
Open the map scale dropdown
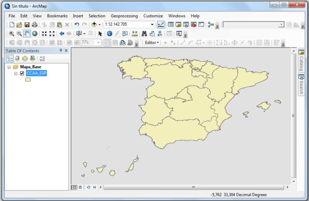point(152,25)
